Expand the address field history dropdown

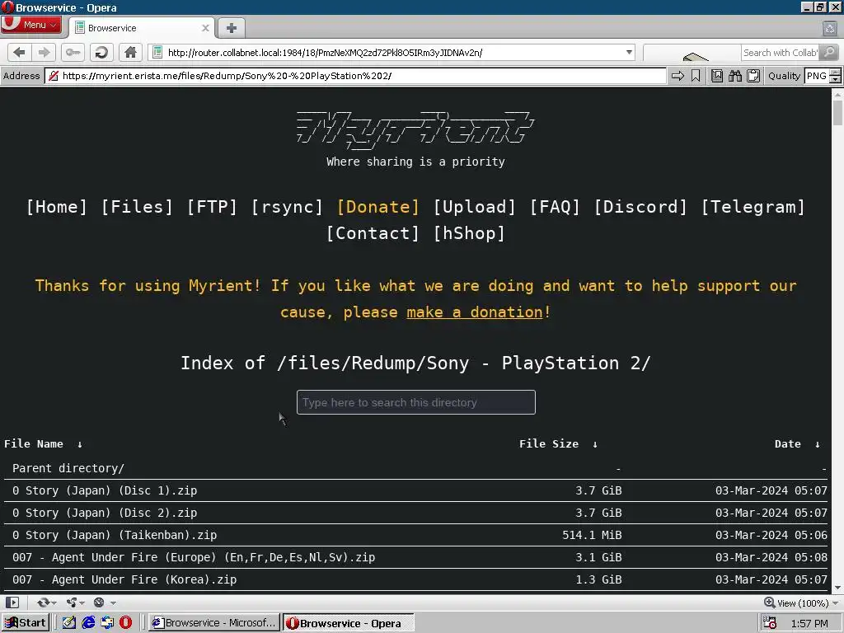629,52
